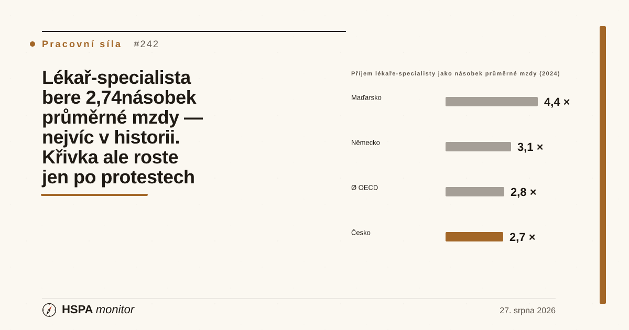Click the brown bullet dot before Pracovní síla
Image resolution: width=629 pixels, height=330 pixels.
pos(32,44)
